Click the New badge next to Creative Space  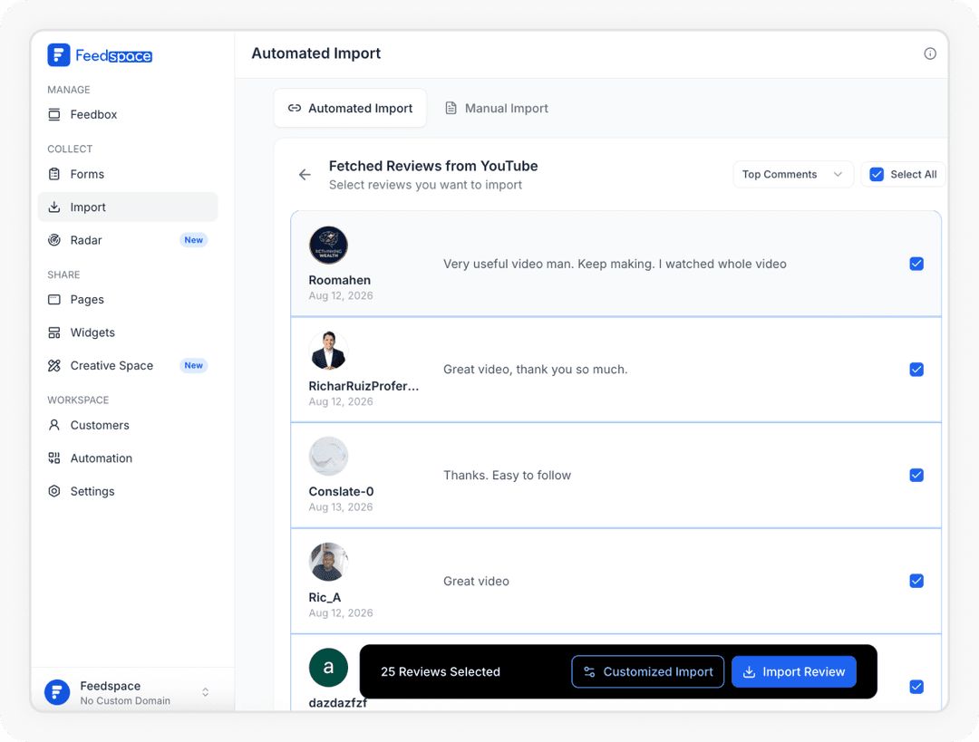tap(194, 366)
